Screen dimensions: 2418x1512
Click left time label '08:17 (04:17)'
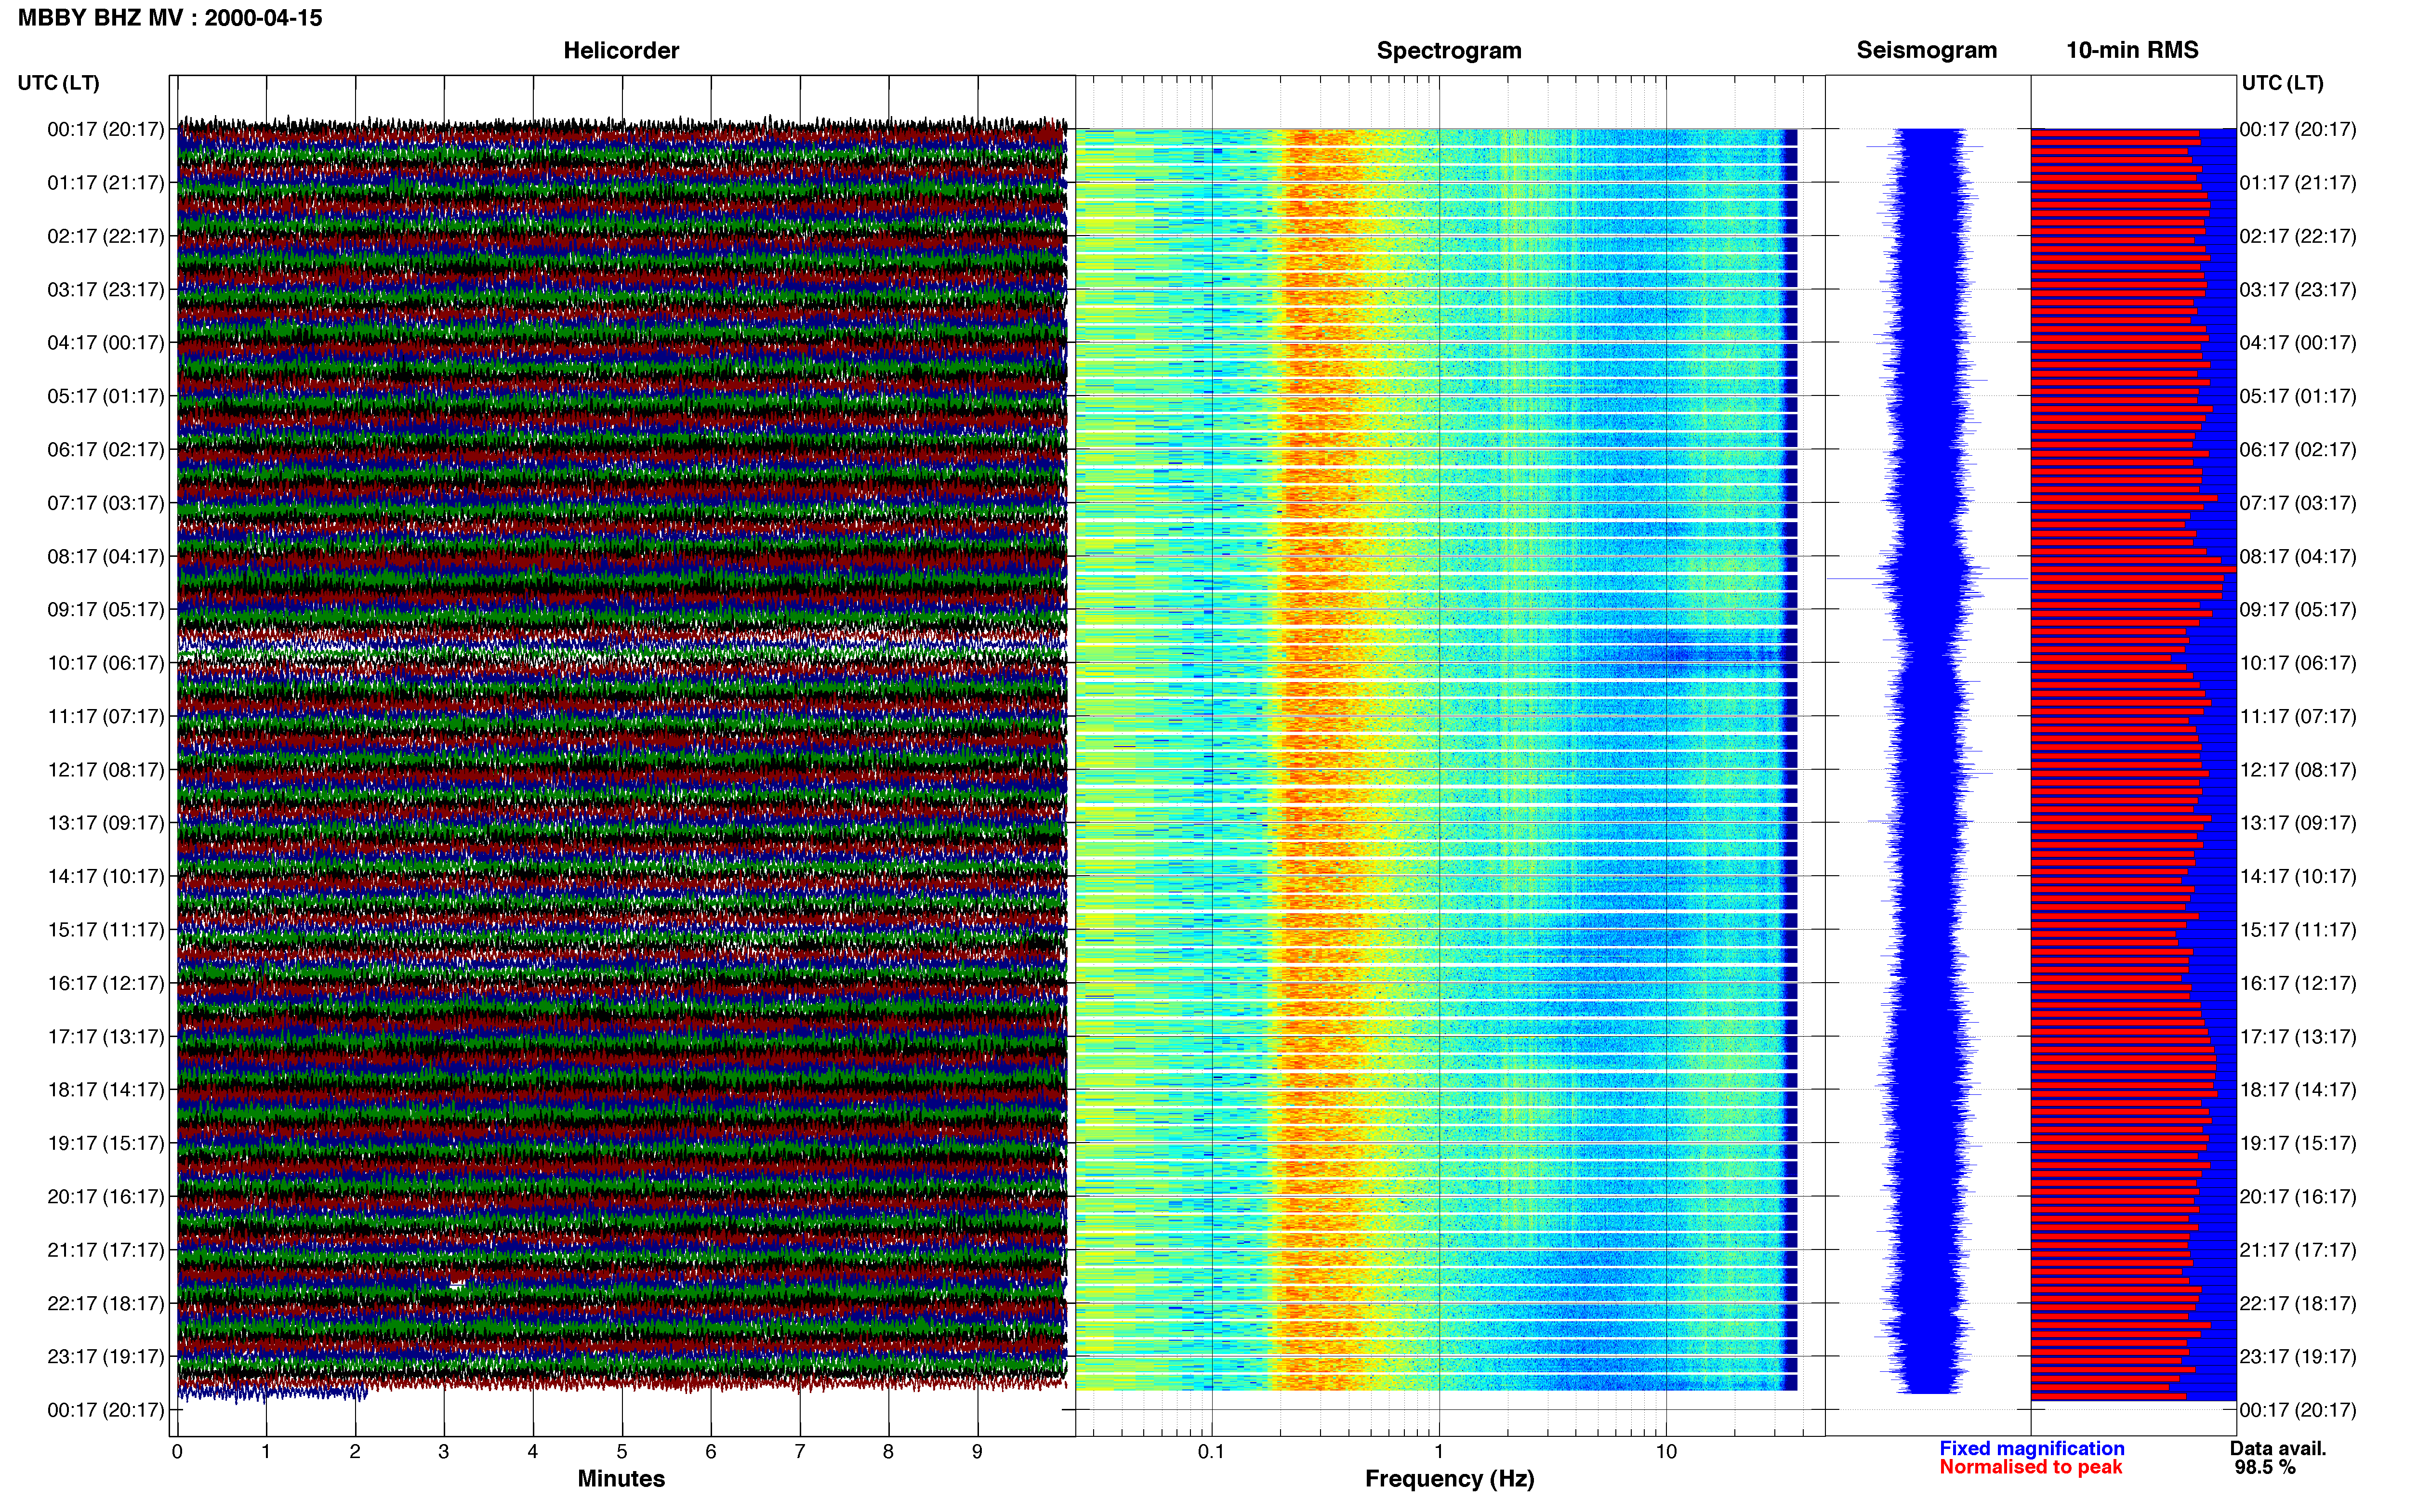(105, 556)
